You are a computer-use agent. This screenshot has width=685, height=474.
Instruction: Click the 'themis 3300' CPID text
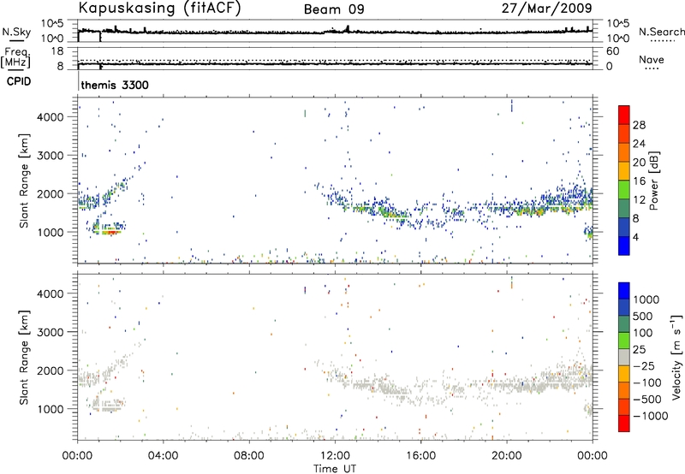point(115,85)
